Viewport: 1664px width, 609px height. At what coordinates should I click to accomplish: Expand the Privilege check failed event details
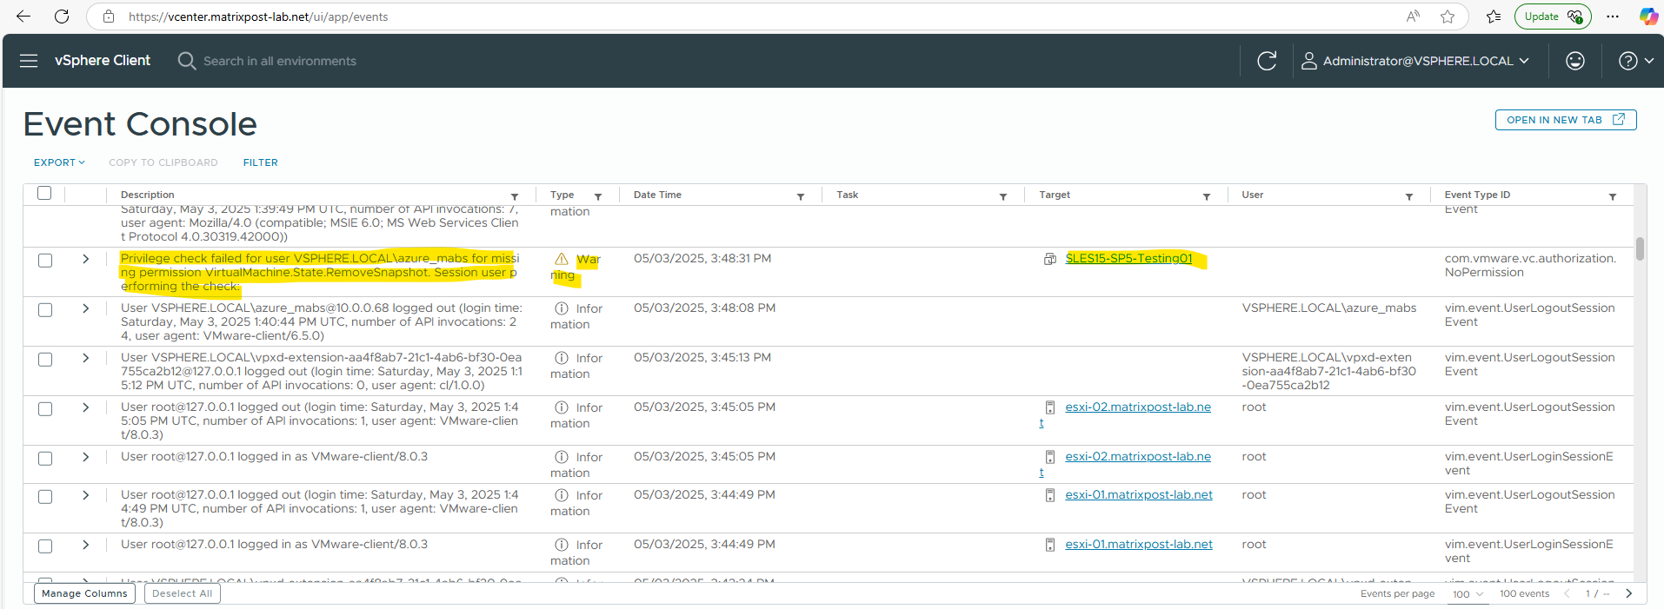[x=85, y=259]
